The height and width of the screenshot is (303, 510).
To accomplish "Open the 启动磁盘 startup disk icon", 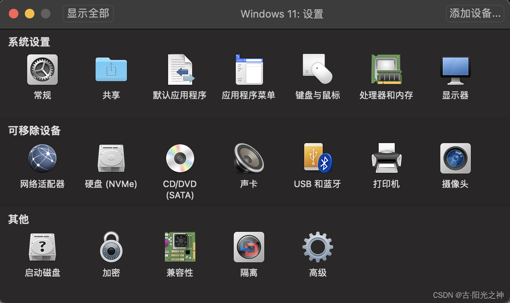I will 42,247.
